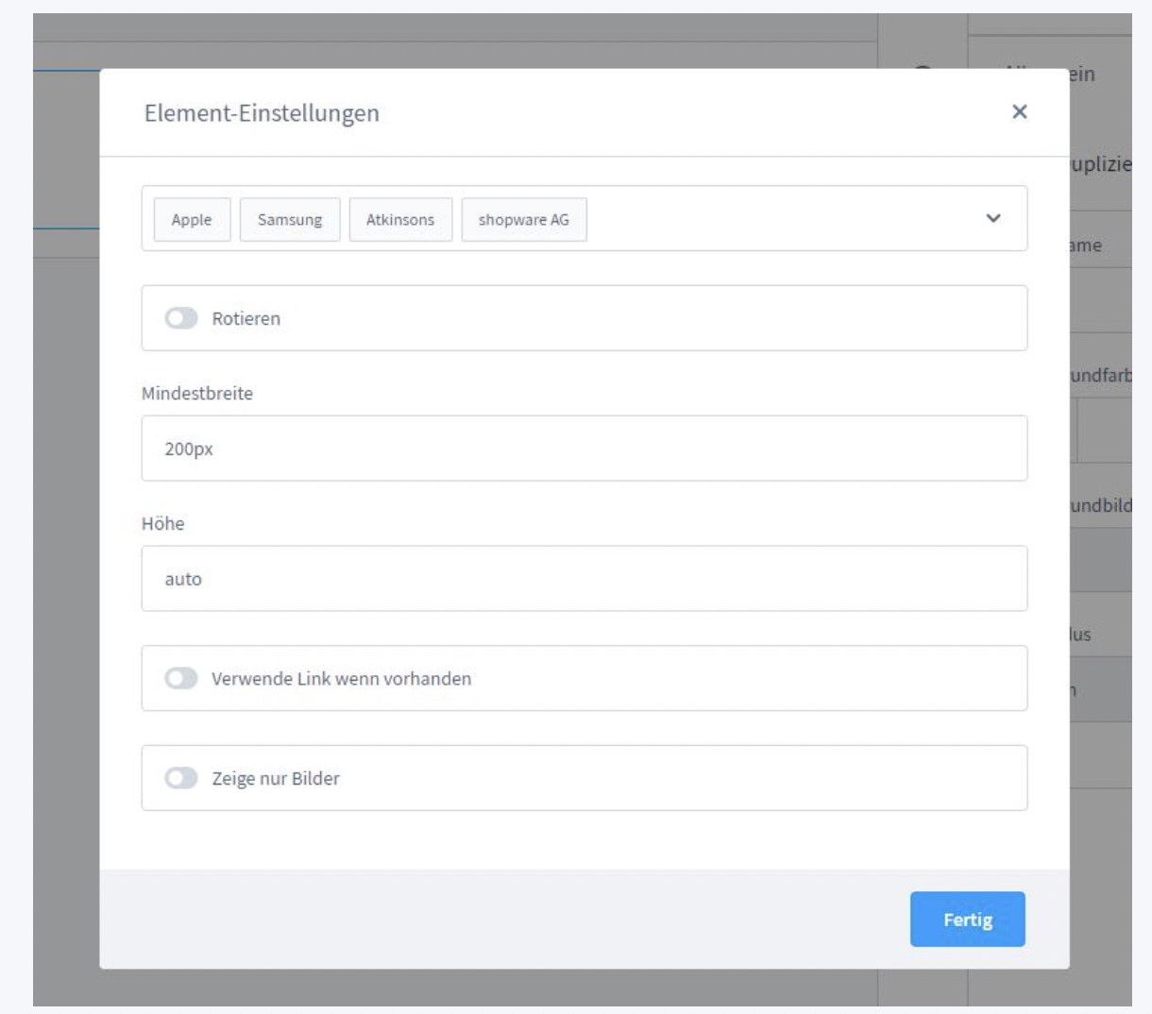1152x1014 pixels.
Task: Click the Apple manufacturer tag
Action: click(x=192, y=219)
